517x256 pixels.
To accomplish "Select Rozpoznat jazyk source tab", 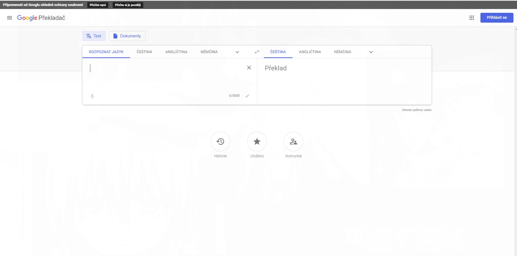I will point(106,52).
